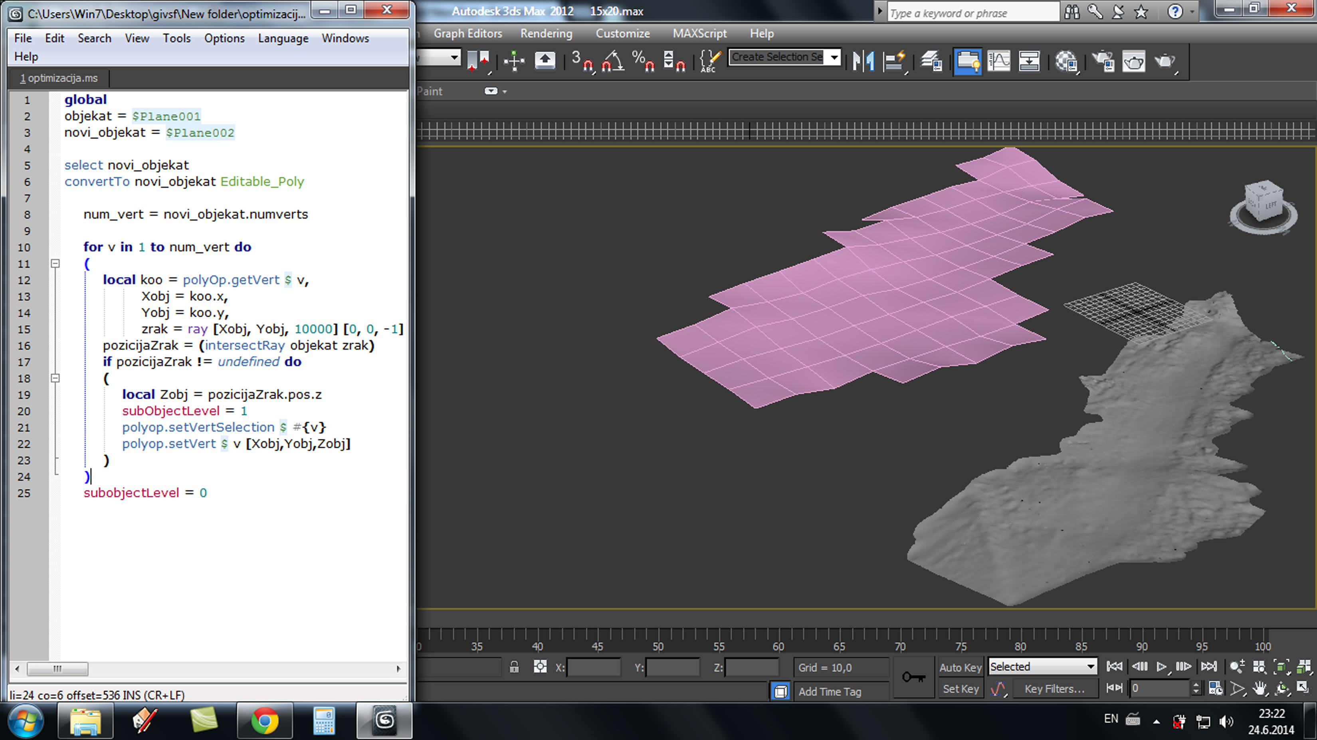This screenshot has height=740, width=1317.
Task: Click Chrome in Windows taskbar
Action: [x=264, y=721]
